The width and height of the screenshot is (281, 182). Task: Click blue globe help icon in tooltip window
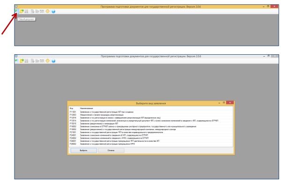coord(53,11)
